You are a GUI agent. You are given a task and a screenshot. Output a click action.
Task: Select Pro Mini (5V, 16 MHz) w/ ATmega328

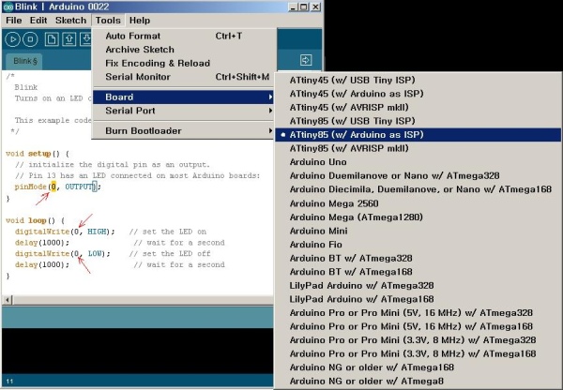418,312
